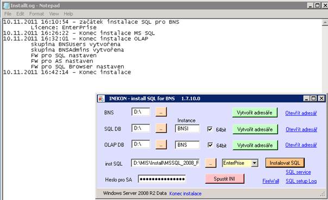Click the Instalovat SQL button
Screen dimensions: 328x200
pos(285,163)
